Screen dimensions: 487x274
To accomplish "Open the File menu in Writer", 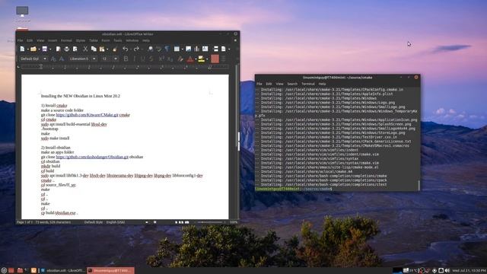I will click(21, 40).
